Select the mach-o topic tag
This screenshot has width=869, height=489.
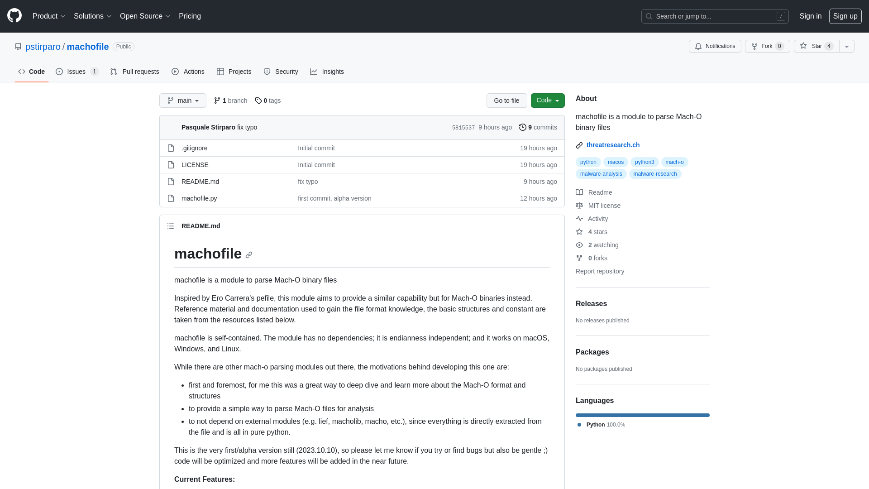click(x=674, y=162)
